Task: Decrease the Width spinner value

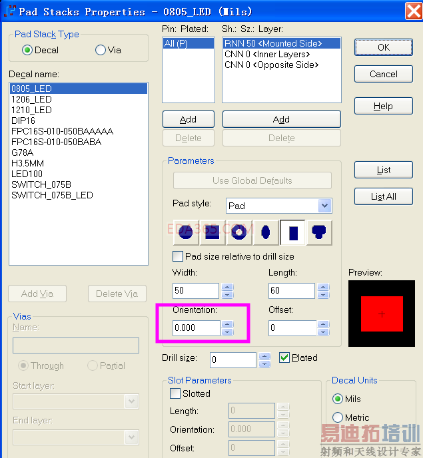Action: point(227,294)
